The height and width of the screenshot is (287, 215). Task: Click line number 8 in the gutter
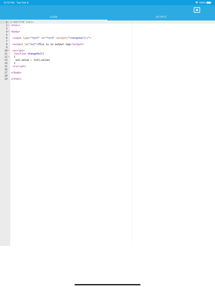tap(7, 44)
